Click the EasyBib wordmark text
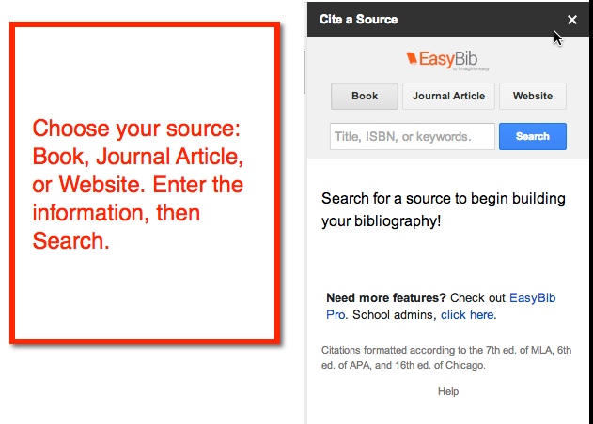This screenshot has height=424, width=593. [447, 60]
